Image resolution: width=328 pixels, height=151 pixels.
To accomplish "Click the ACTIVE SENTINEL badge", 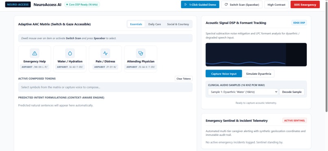I will (x=295, y=120).
